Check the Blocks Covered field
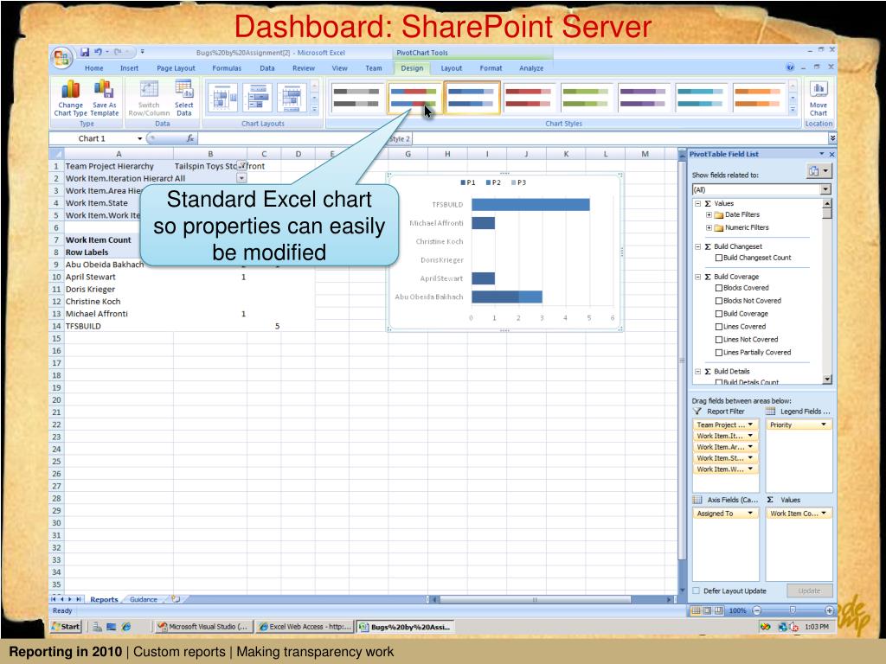886x664 pixels. click(719, 288)
